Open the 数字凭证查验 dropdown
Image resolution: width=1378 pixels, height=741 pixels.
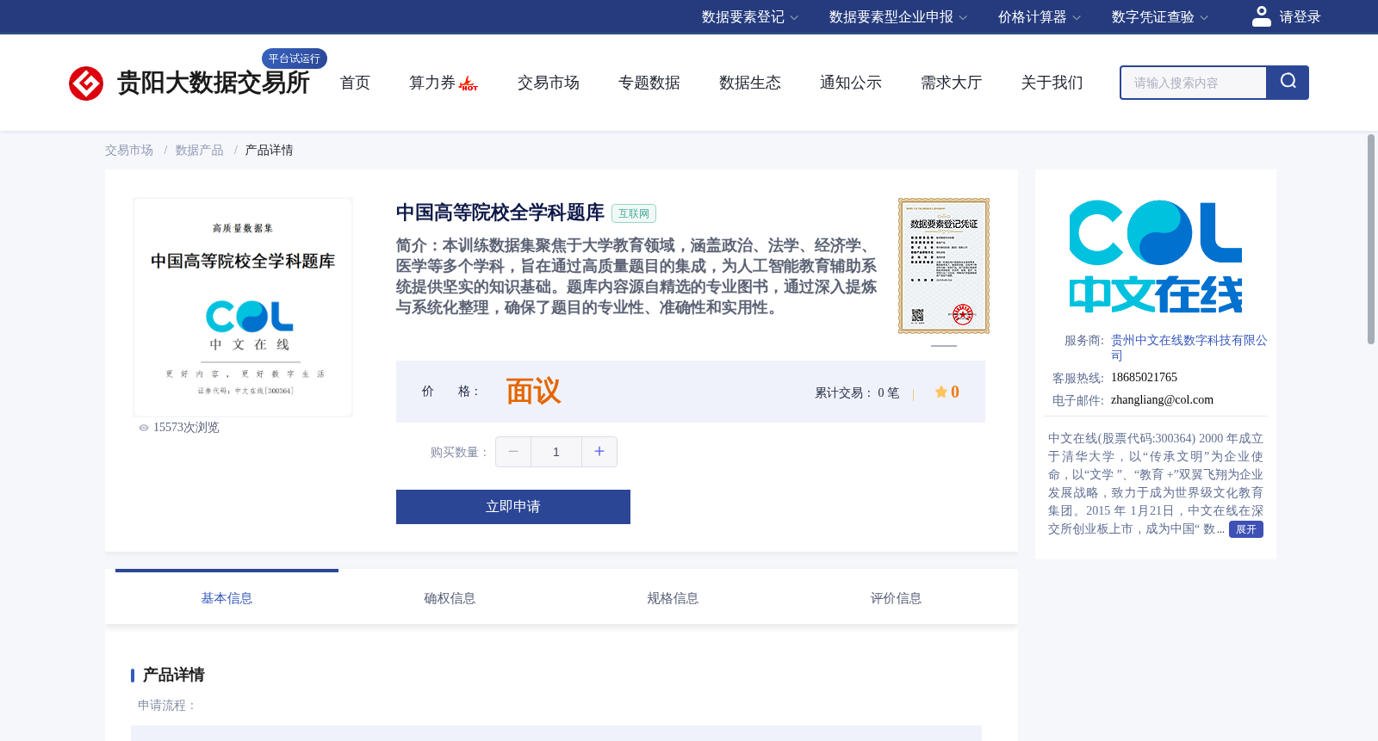[x=1160, y=17]
